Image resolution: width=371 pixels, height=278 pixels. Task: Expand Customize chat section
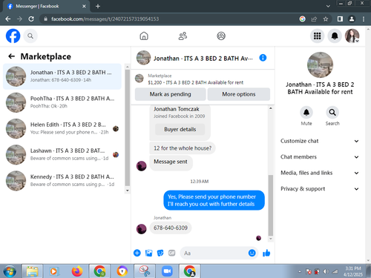320,141
